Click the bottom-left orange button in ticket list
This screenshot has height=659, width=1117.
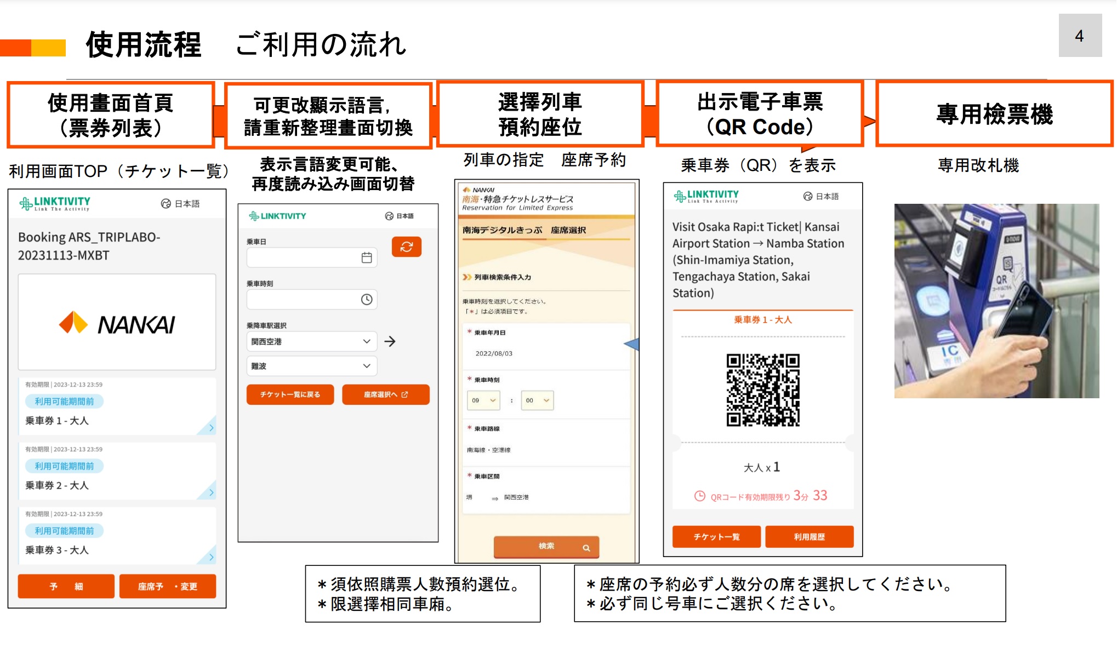click(66, 586)
